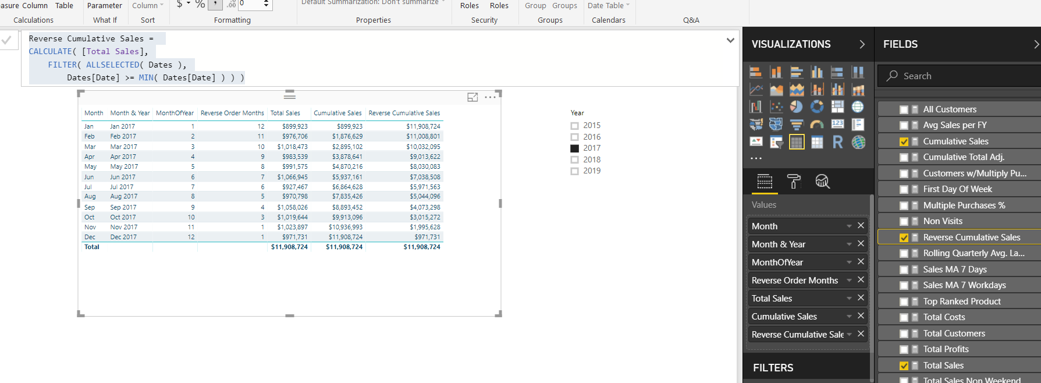Image resolution: width=1041 pixels, height=383 pixels.
Task: Open the Analytics magnifier pane
Action: (822, 182)
